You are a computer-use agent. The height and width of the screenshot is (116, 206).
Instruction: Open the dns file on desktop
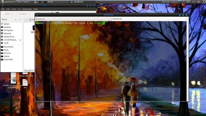coord(25,84)
